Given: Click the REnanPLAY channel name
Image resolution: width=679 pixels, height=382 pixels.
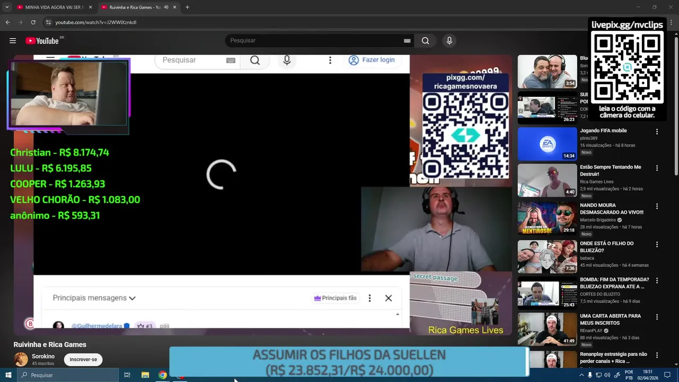Looking at the screenshot, I should pos(591,331).
